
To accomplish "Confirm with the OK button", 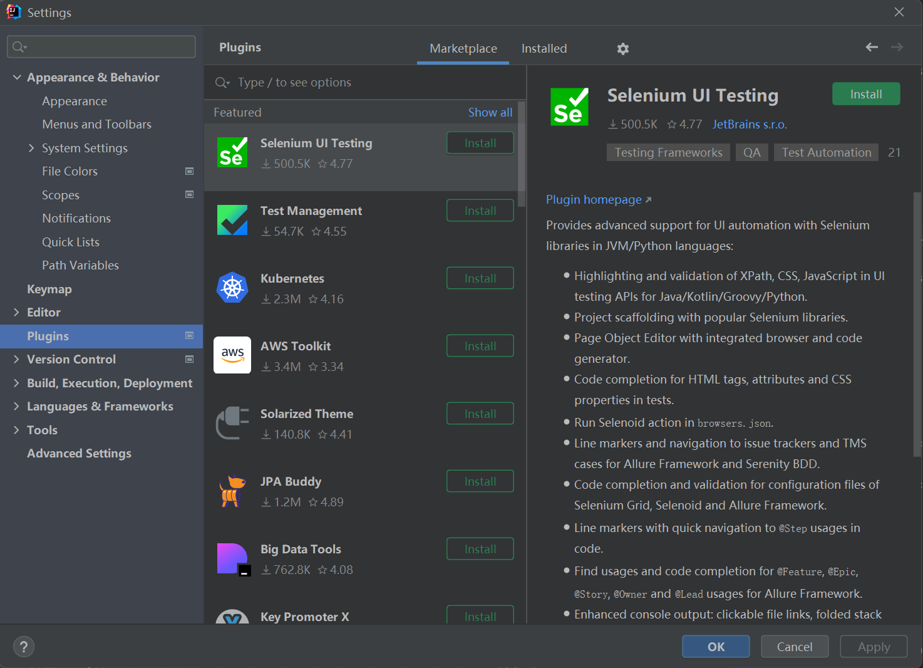I will click(x=716, y=647).
